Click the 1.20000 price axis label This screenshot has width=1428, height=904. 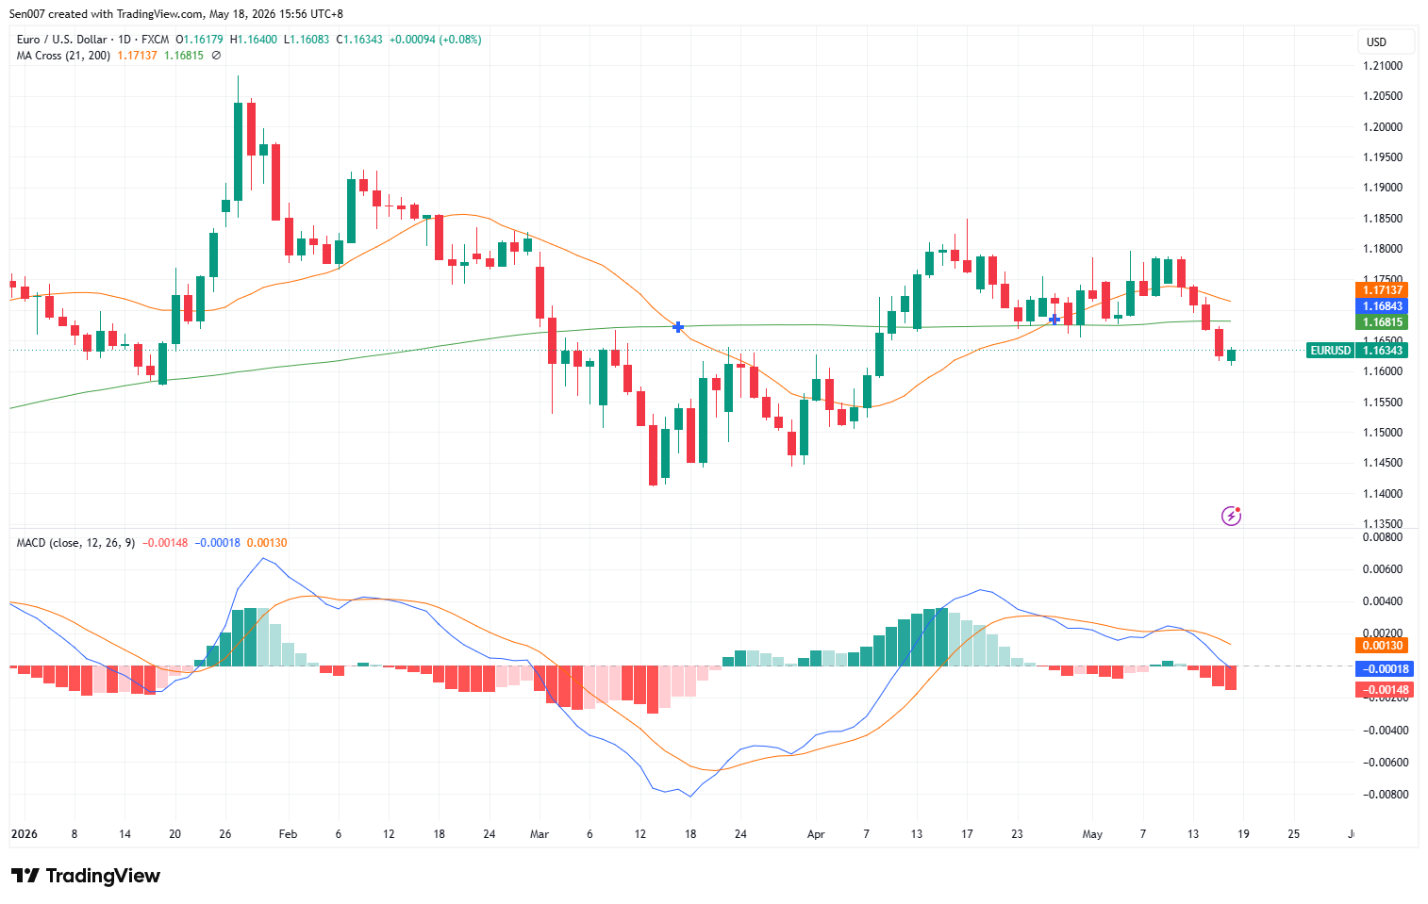1383,127
